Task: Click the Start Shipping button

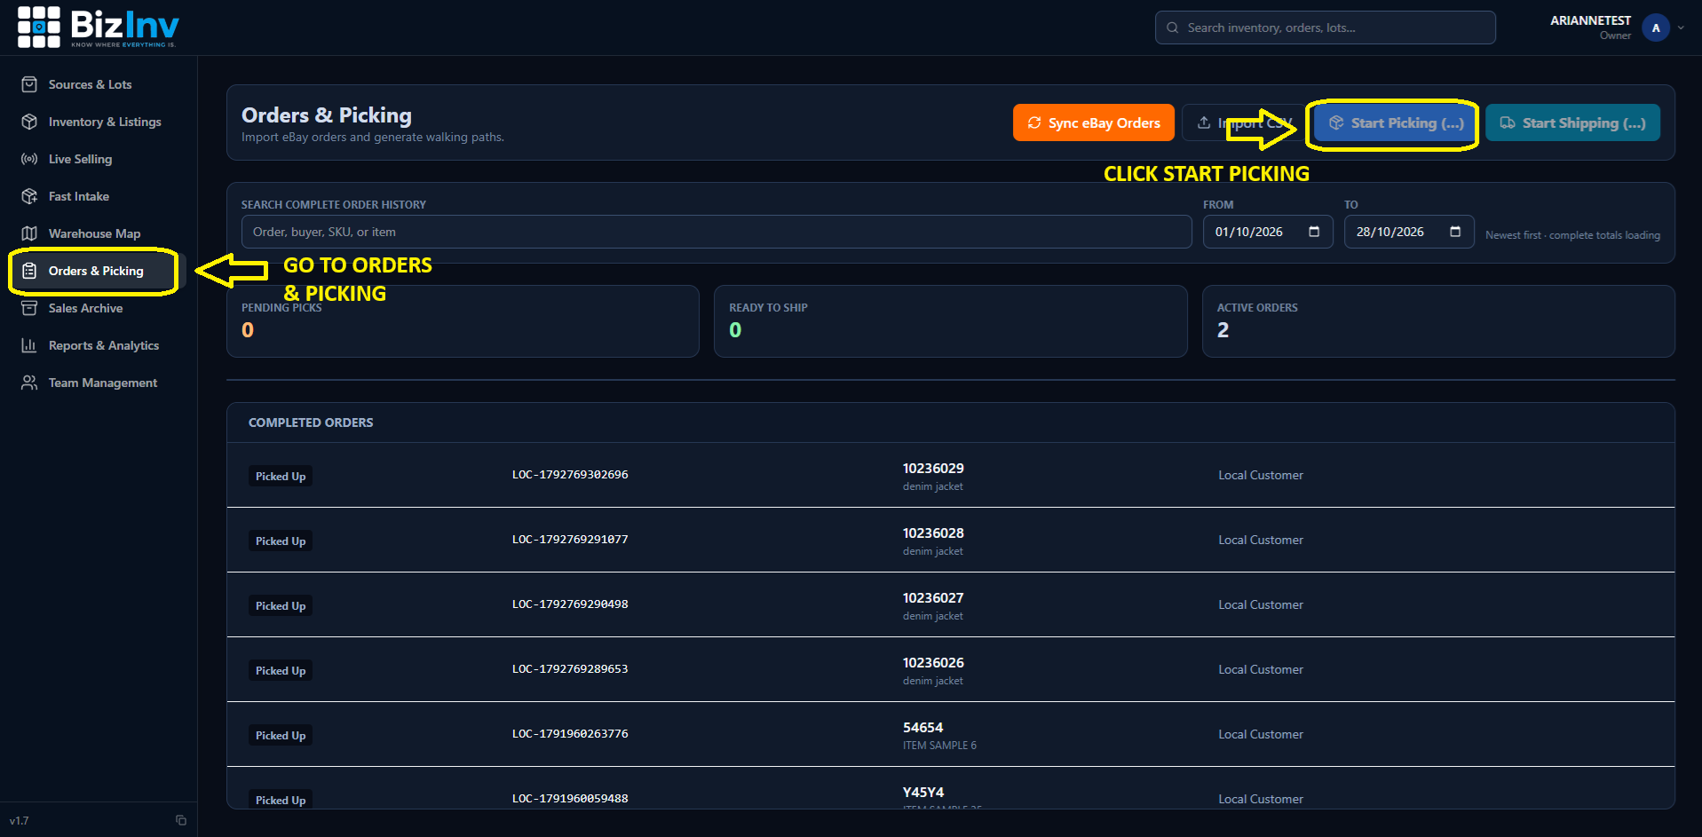Action: 1572,122
